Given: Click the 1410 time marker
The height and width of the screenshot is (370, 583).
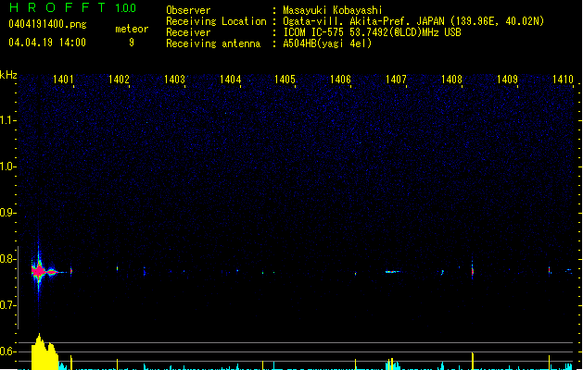Looking at the screenshot, I should point(563,80).
